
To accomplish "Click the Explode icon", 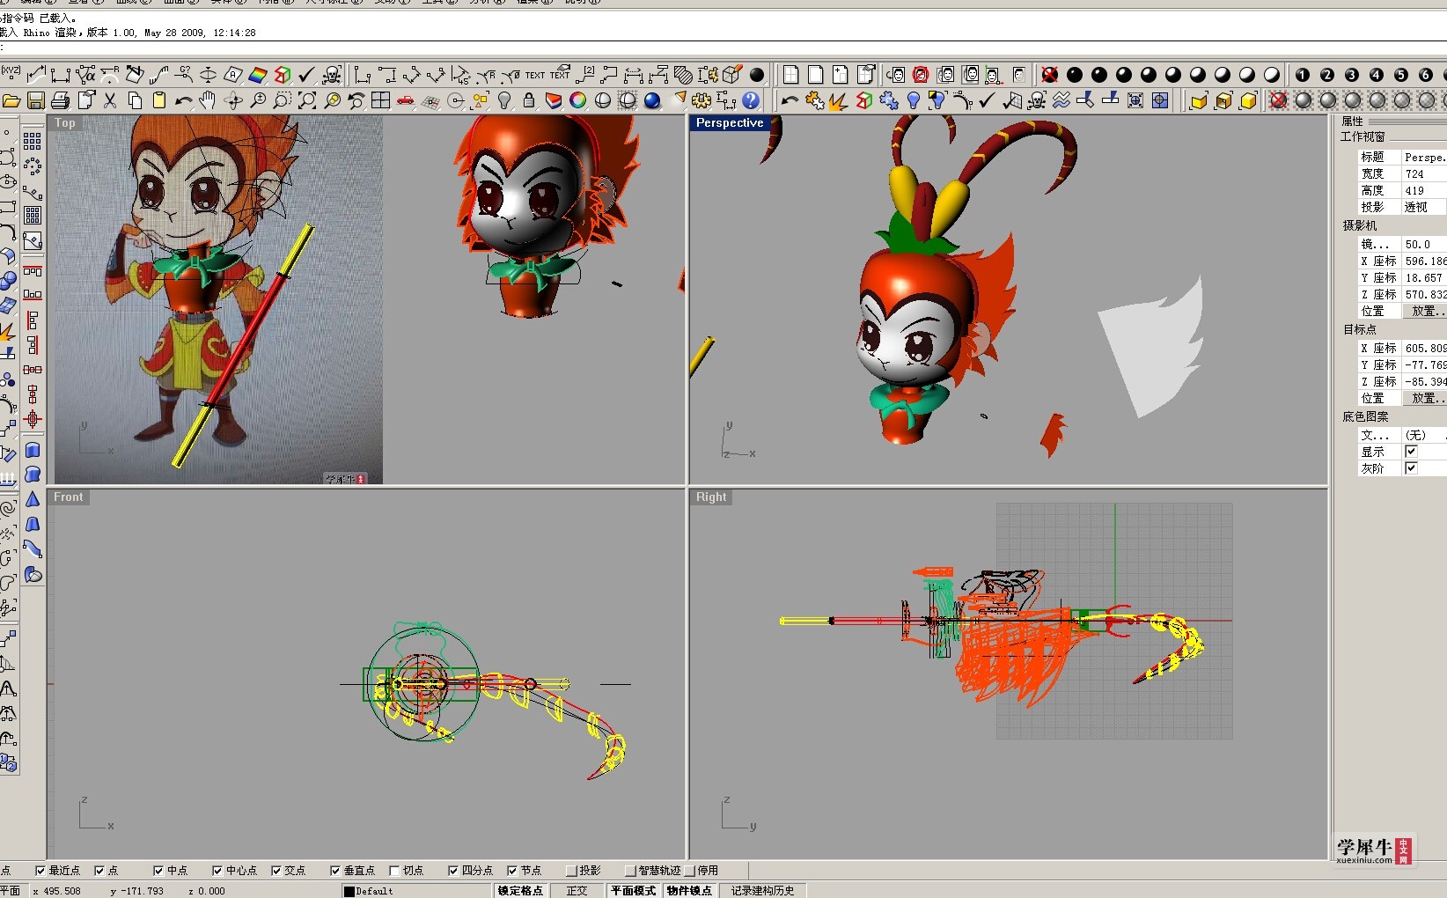I will (x=838, y=100).
